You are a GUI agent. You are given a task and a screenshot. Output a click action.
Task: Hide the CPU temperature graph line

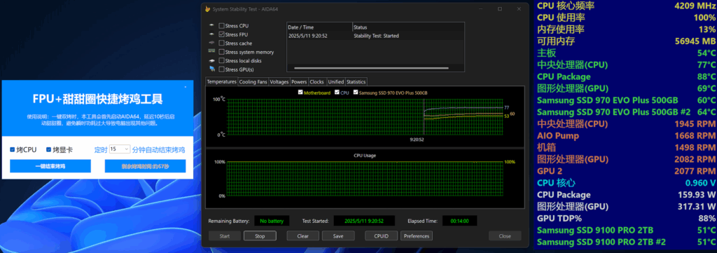(x=337, y=93)
